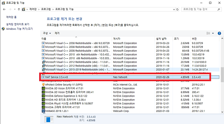Click icon of Visual C++ 2008 2.63MB row

tap(43, 43)
